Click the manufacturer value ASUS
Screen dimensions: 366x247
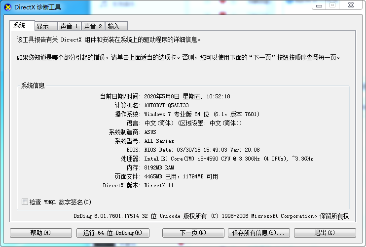(150, 132)
